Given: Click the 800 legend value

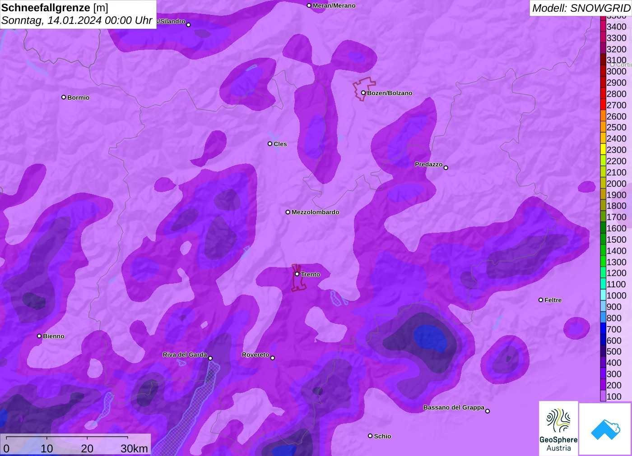Looking at the screenshot, I should click(614, 318).
